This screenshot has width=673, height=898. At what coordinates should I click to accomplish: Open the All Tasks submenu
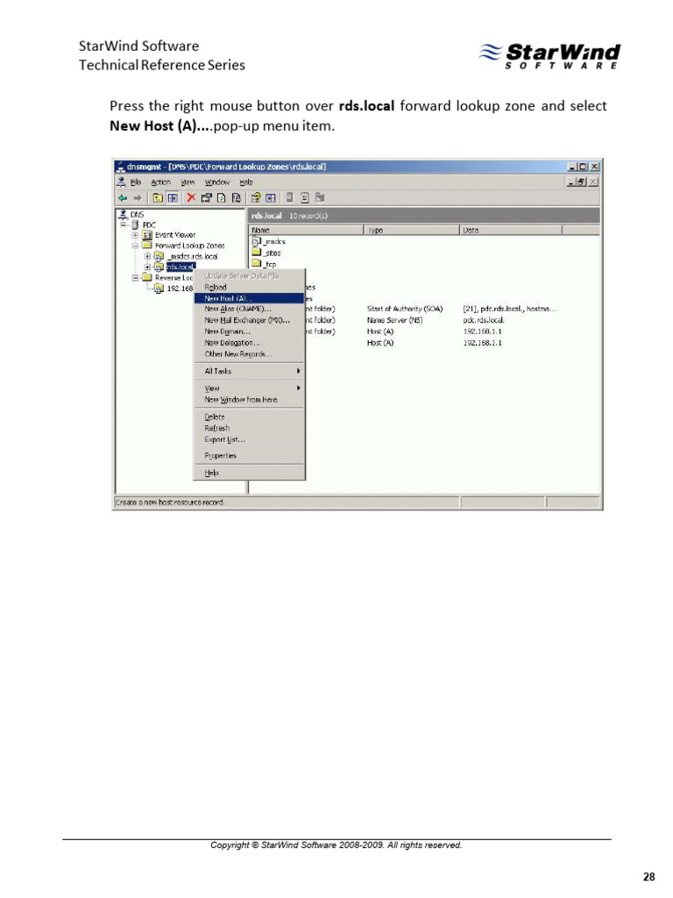(x=248, y=371)
